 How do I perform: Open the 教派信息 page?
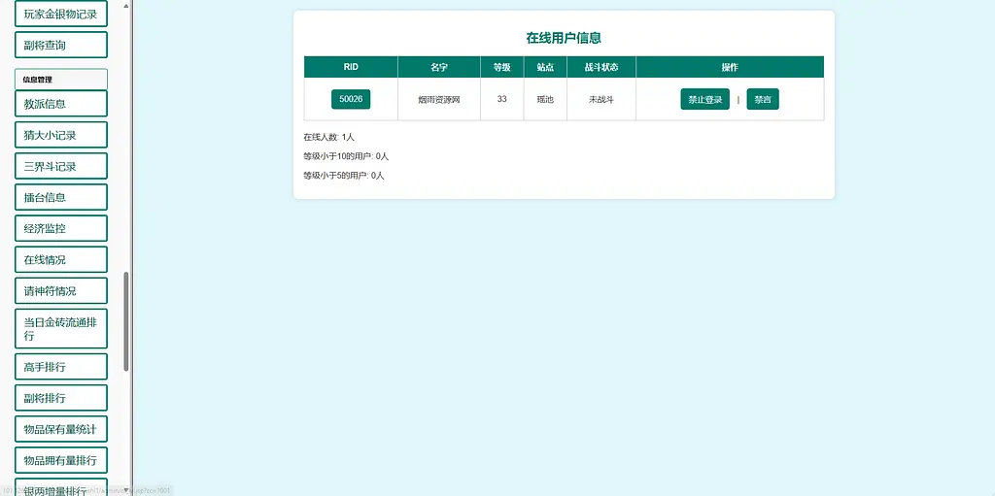point(61,104)
